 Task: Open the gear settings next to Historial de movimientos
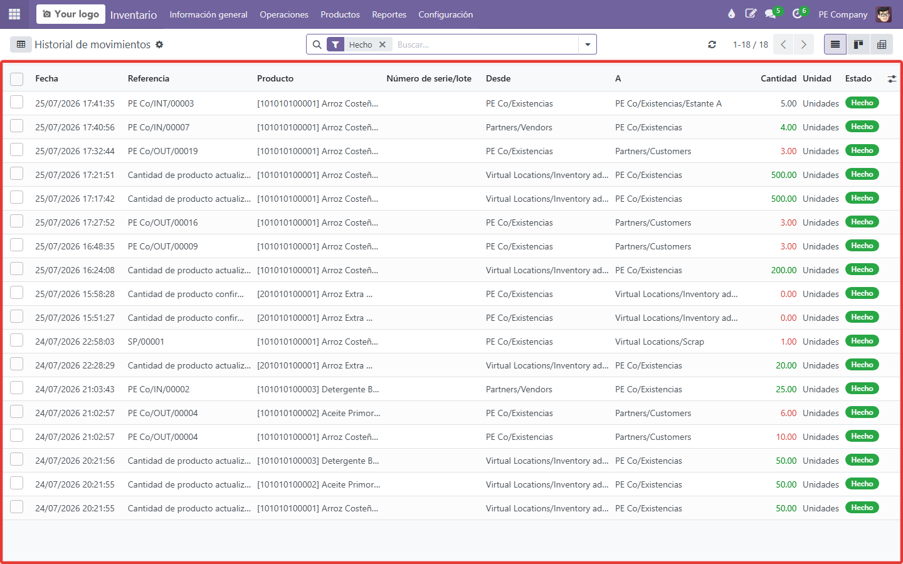[x=159, y=44]
